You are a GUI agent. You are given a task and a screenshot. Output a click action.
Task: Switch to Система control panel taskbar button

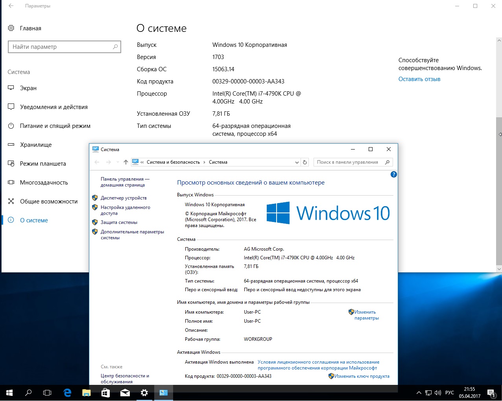[x=164, y=393]
